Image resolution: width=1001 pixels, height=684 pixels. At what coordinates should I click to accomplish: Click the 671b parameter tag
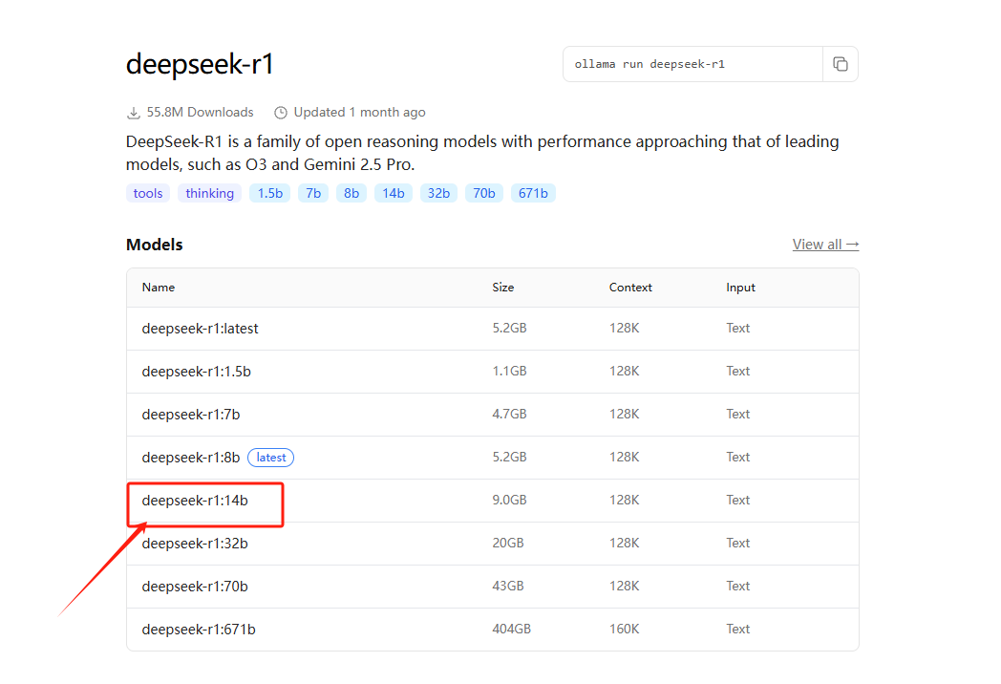click(x=533, y=193)
